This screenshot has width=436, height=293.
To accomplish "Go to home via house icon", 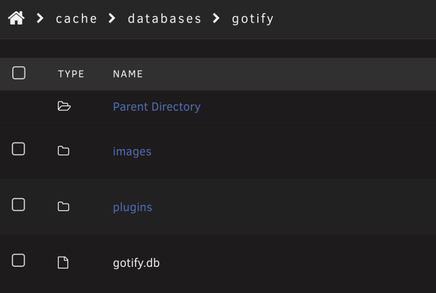I will click(16, 18).
